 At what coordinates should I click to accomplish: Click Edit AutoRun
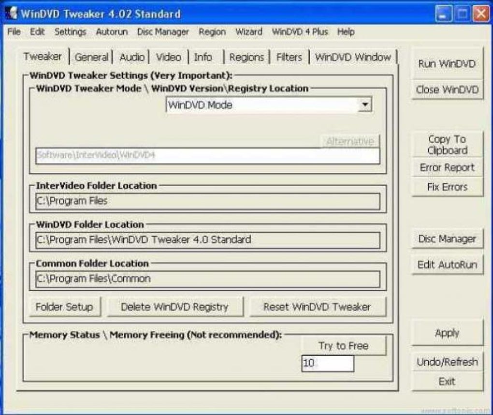point(446,265)
